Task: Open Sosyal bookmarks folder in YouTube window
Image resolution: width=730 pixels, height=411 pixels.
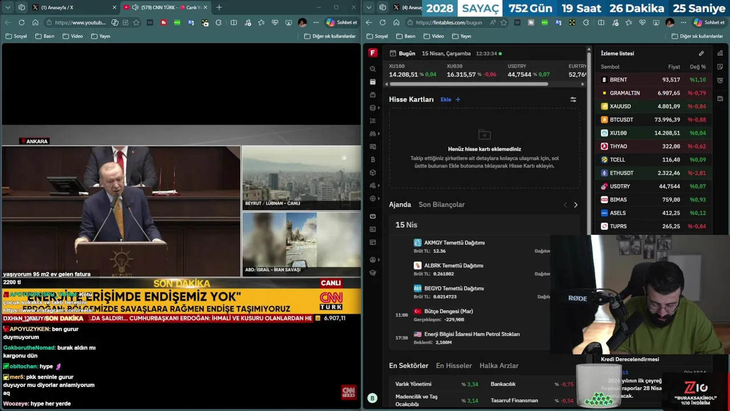Action: click(16, 36)
